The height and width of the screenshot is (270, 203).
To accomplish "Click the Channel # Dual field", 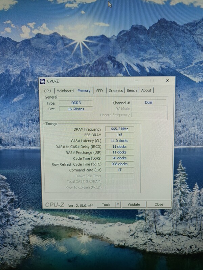I will (x=149, y=102).
